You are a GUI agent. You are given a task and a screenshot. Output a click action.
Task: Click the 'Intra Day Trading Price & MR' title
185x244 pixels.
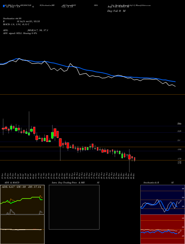[x=68, y=183]
